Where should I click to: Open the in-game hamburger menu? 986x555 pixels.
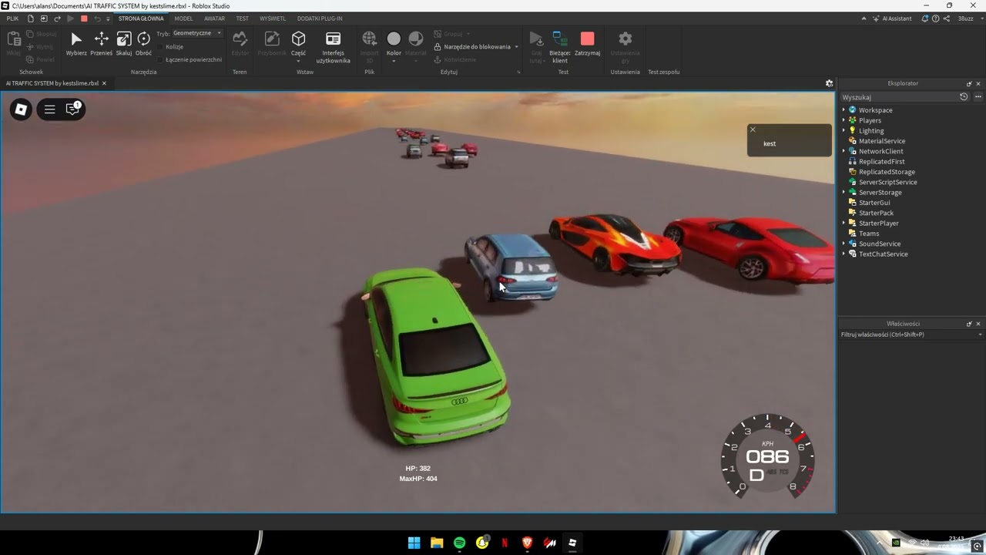click(49, 109)
